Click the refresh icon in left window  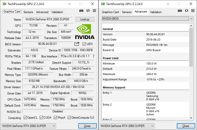(x=88, y=11)
